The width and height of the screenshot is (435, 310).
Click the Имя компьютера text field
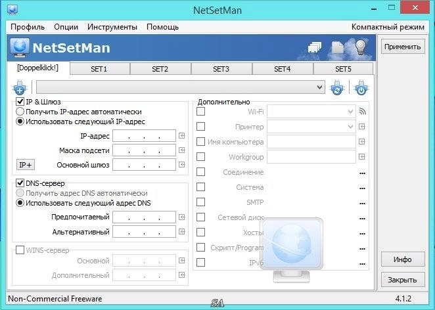(311, 142)
